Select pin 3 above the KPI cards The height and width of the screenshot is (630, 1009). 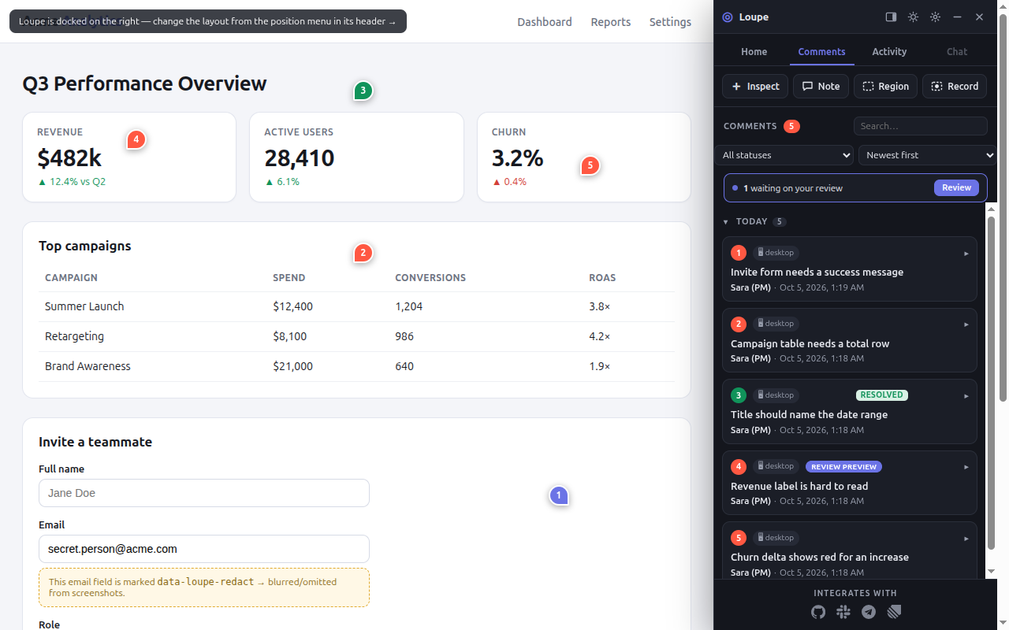tap(363, 91)
